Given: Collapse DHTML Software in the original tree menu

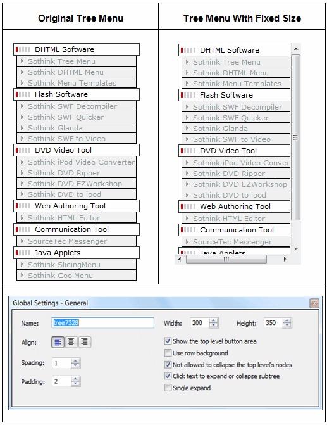Looking at the screenshot, I should pyautogui.click(x=77, y=49).
